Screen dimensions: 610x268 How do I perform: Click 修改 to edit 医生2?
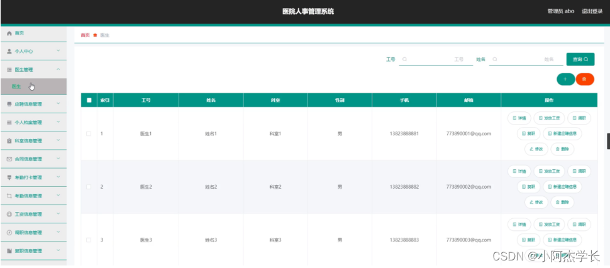pos(536,203)
